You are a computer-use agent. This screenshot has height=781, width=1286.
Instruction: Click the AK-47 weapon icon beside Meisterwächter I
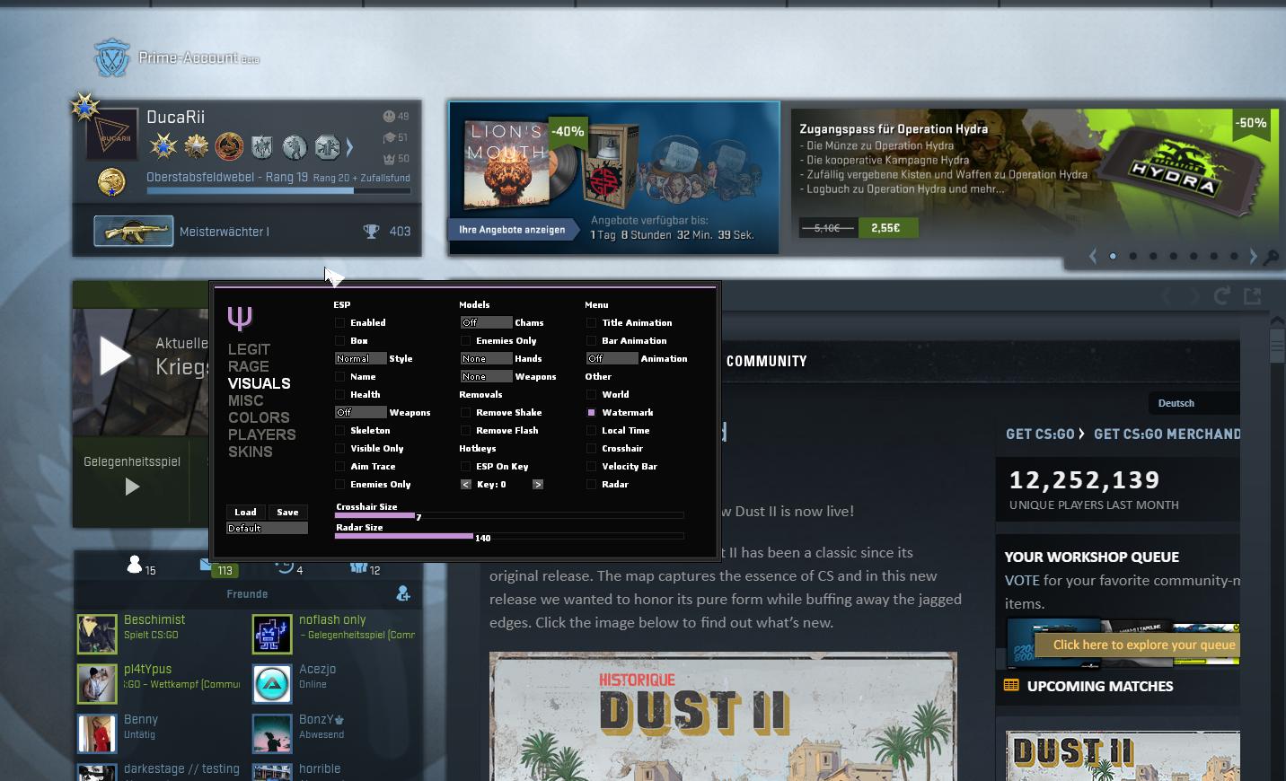tap(134, 232)
